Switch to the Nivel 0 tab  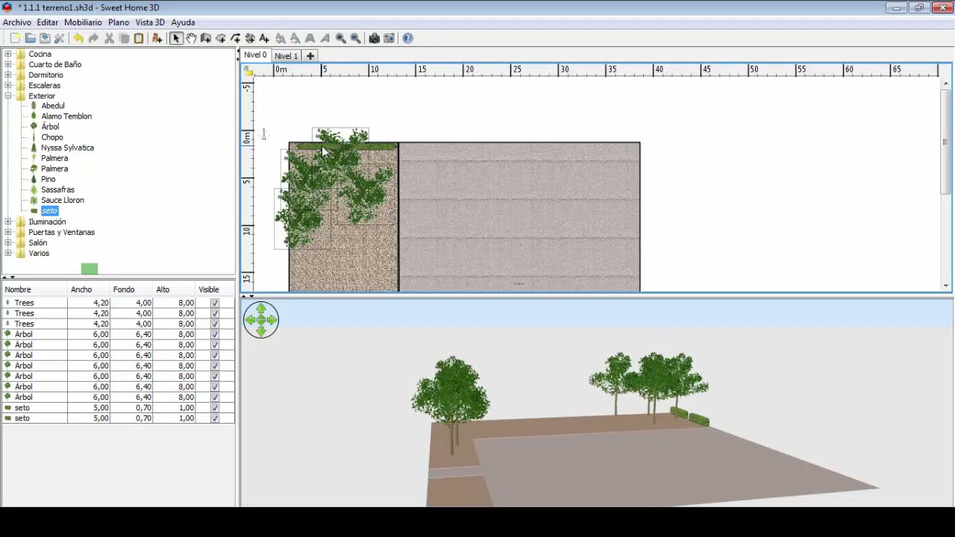255,55
